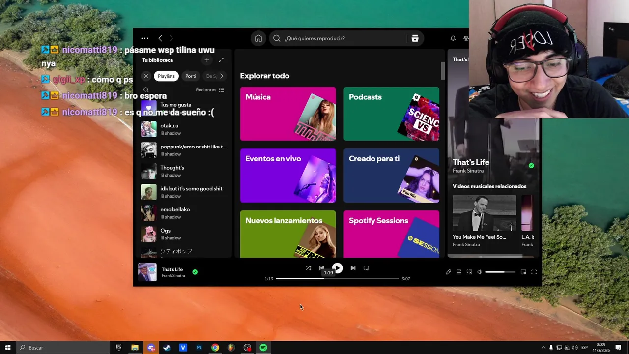This screenshot has height=354, width=629.
Task: Click the Tu biblioteca header
Action: 157,60
